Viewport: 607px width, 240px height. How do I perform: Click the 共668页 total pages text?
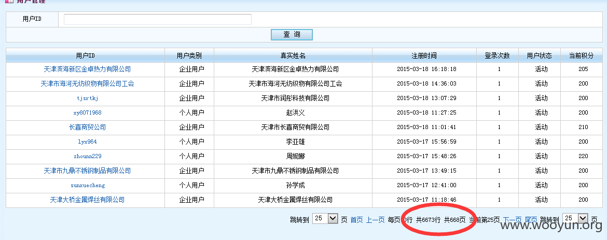454,220
